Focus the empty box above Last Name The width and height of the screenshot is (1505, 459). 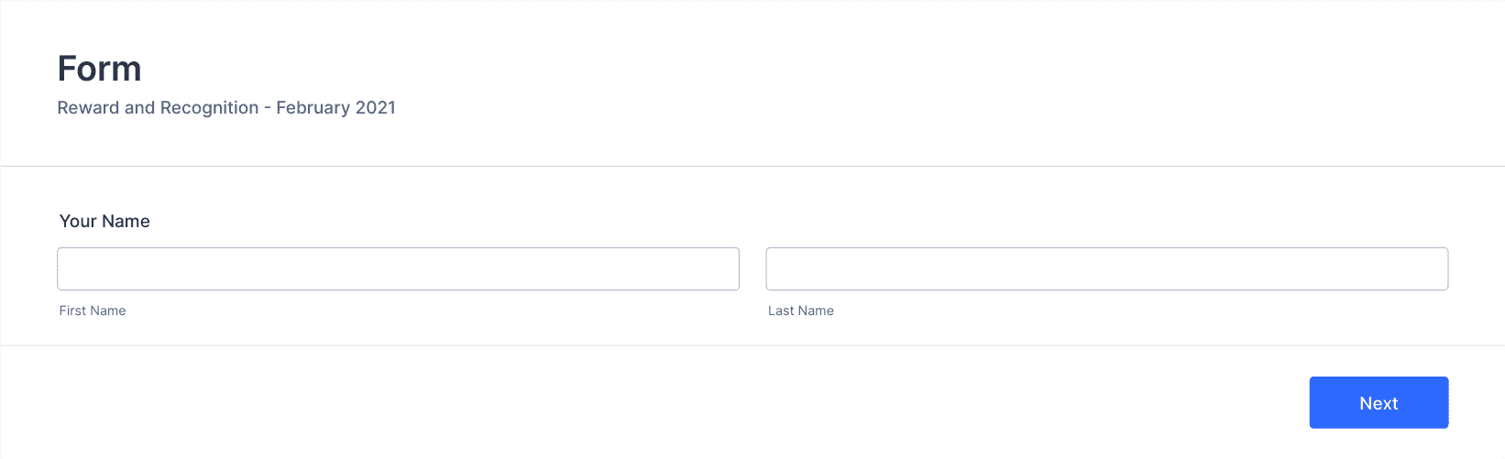pyautogui.click(x=1106, y=268)
